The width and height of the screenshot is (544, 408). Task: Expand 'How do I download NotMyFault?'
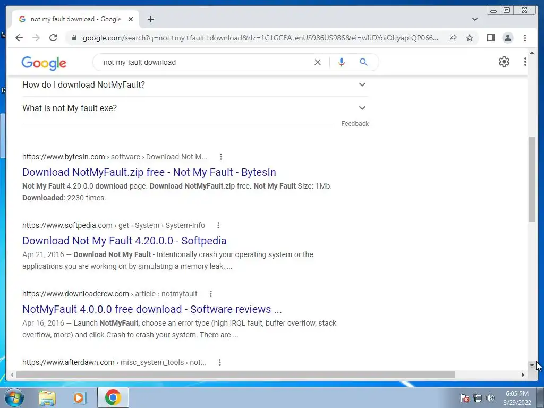pyautogui.click(x=194, y=84)
